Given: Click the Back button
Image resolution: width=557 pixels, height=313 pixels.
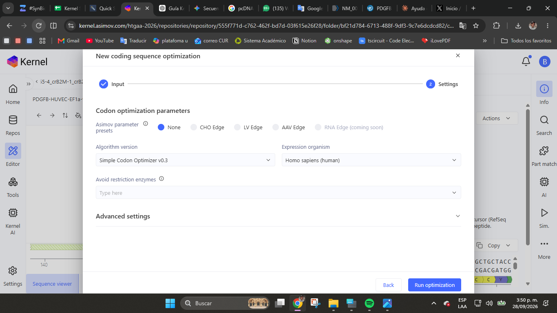Looking at the screenshot, I should (389, 285).
